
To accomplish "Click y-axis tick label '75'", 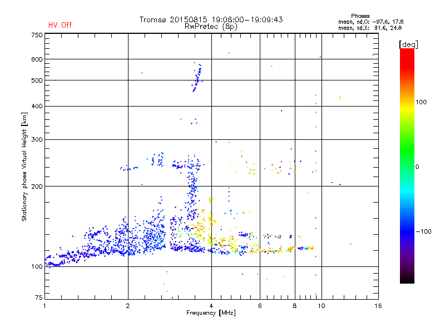I will point(39,297).
